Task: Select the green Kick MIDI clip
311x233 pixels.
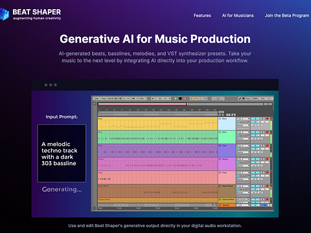Action: (157, 137)
